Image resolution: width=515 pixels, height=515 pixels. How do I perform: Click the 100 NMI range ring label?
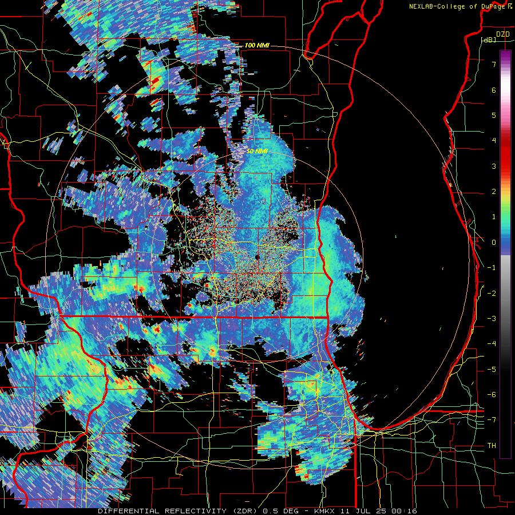[257, 45]
